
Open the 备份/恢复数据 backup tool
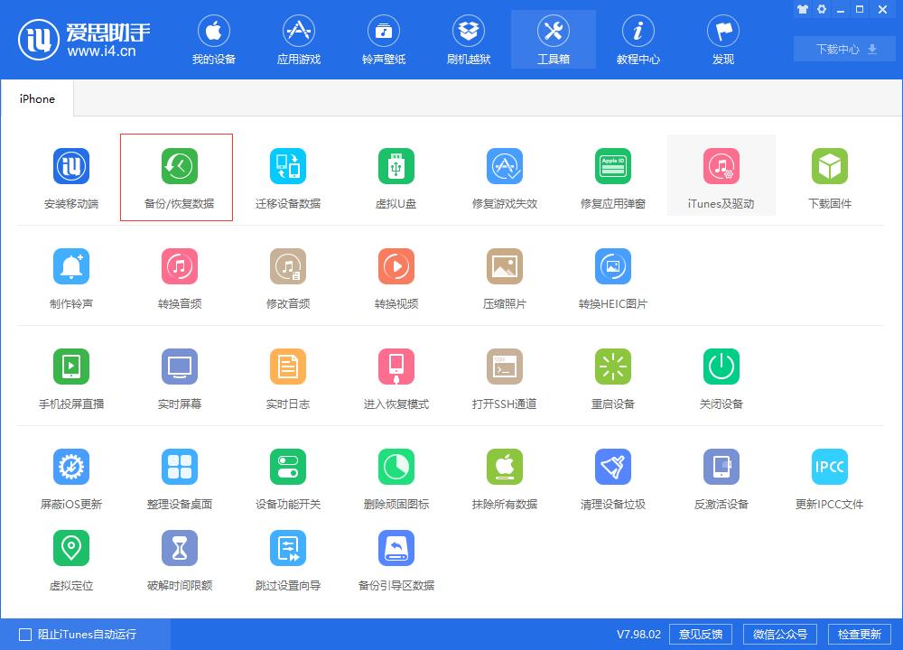click(x=176, y=176)
